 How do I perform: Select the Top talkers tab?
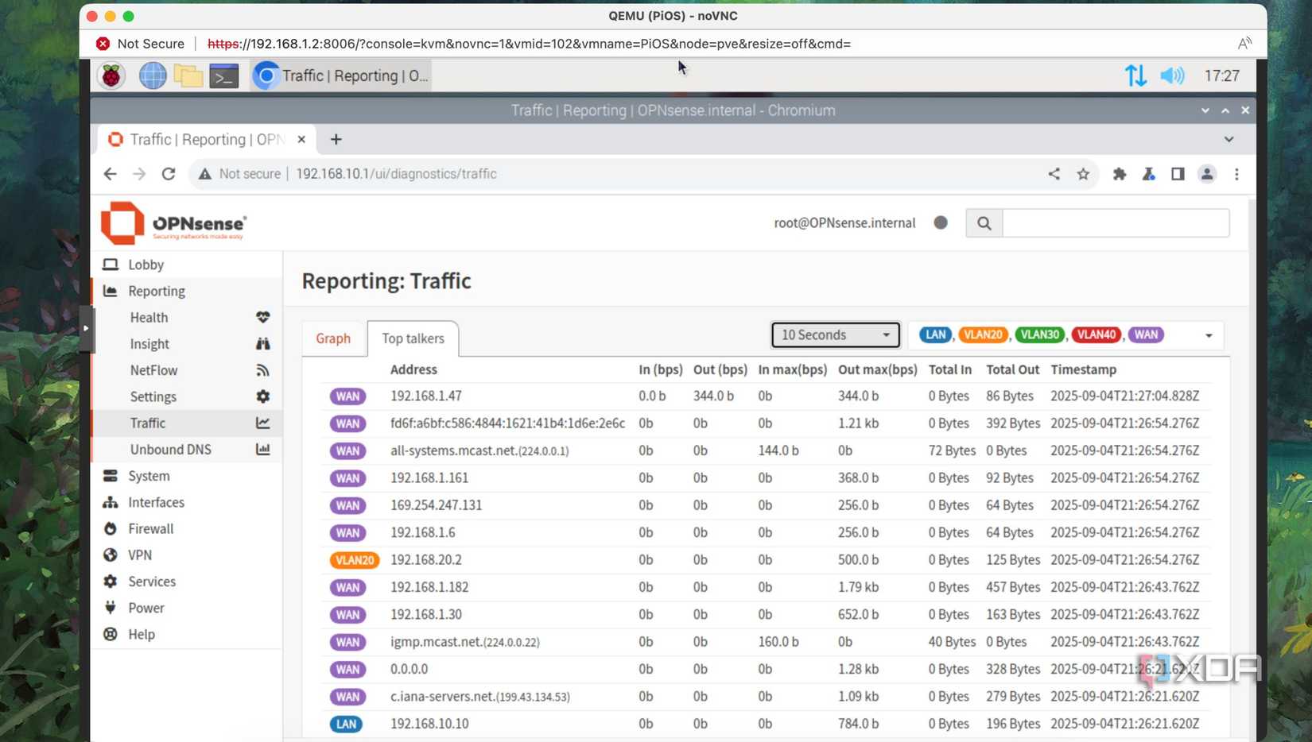tap(413, 338)
